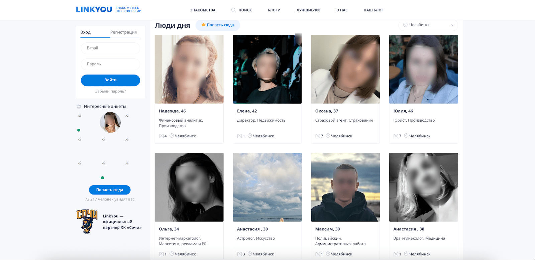Focus the E-mail input field

point(110,48)
